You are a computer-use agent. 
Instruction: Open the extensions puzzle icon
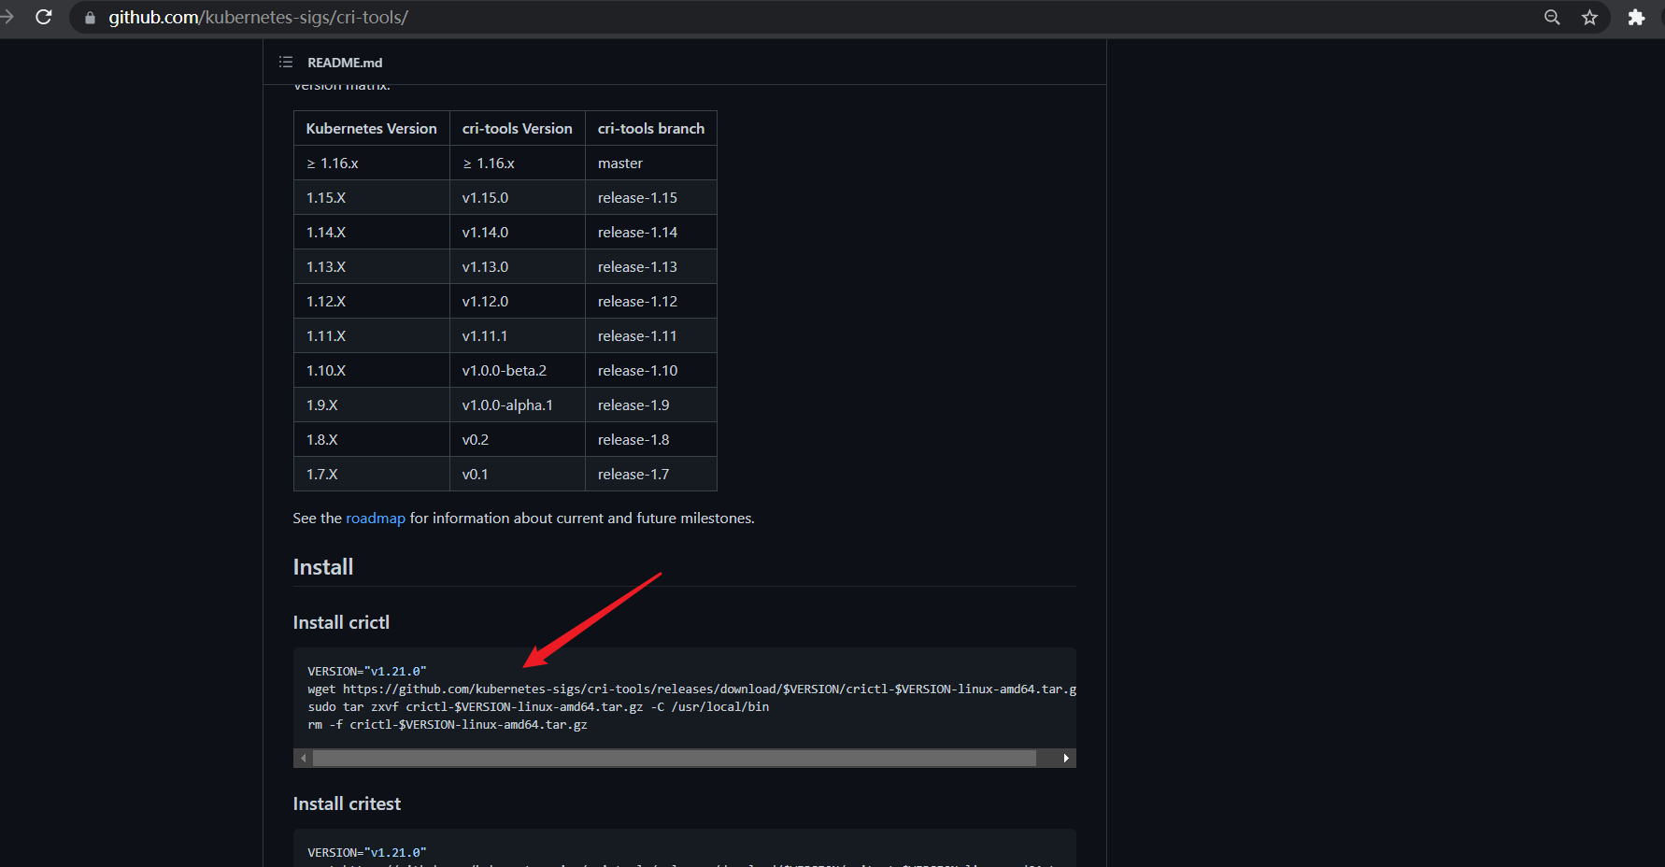[1636, 17]
